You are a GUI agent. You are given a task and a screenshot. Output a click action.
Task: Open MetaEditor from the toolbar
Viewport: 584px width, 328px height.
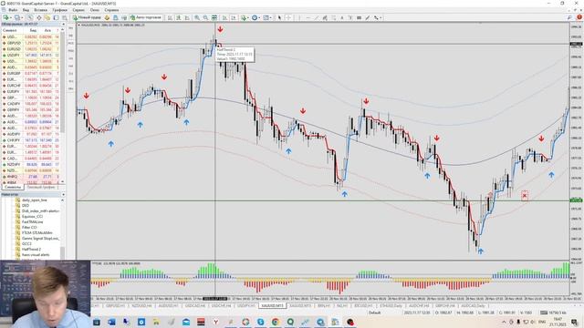click(107, 17)
